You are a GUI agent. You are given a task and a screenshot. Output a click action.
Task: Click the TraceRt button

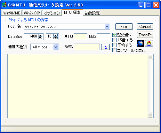[x=145, y=35]
